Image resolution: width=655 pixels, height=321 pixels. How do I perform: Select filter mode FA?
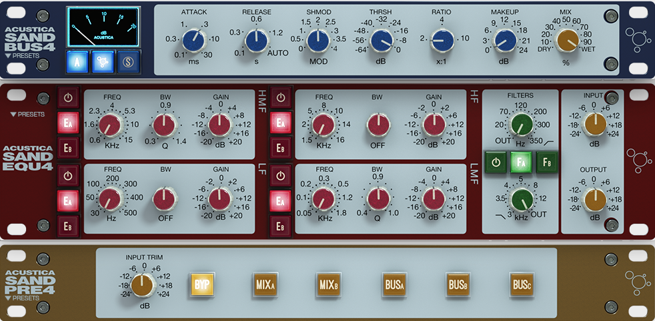pos(521,162)
